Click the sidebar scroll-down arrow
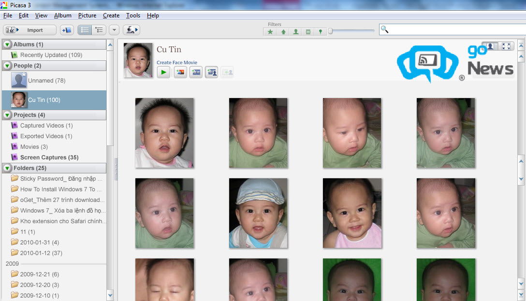Screen dimensions: 526x301 (110, 295)
